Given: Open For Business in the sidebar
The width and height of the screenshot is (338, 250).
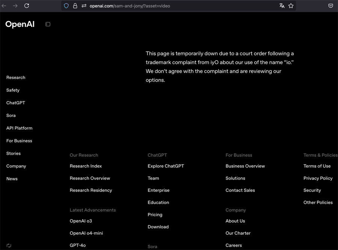Looking at the screenshot, I should click(x=19, y=141).
